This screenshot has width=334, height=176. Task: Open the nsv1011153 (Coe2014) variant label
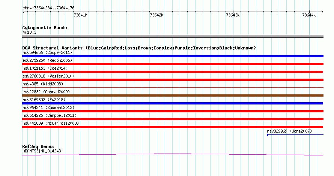[x=45, y=68]
